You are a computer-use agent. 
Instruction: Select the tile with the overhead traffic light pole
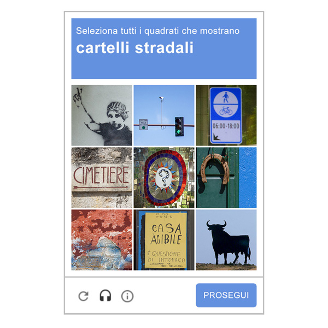tap(164, 115)
